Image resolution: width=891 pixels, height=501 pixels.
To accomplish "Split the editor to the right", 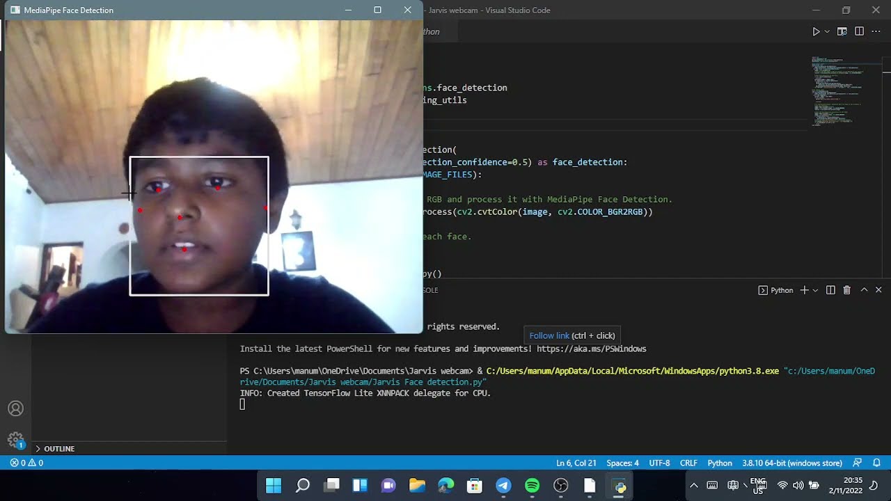I will 859,31.
